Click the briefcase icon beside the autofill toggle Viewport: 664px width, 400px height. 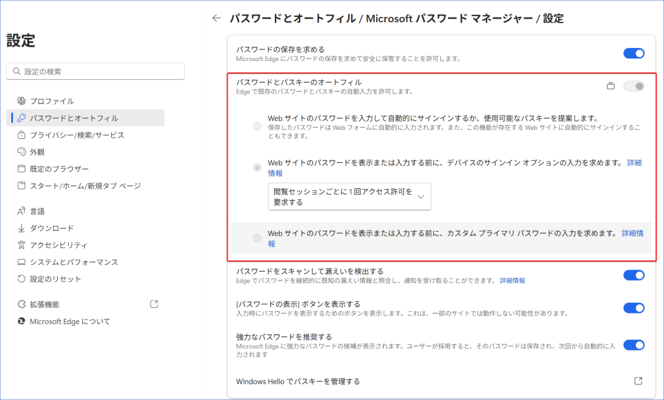pyautogui.click(x=610, y=86)
